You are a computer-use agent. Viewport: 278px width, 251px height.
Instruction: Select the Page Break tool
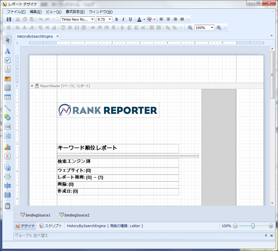(x=7, y=177)
